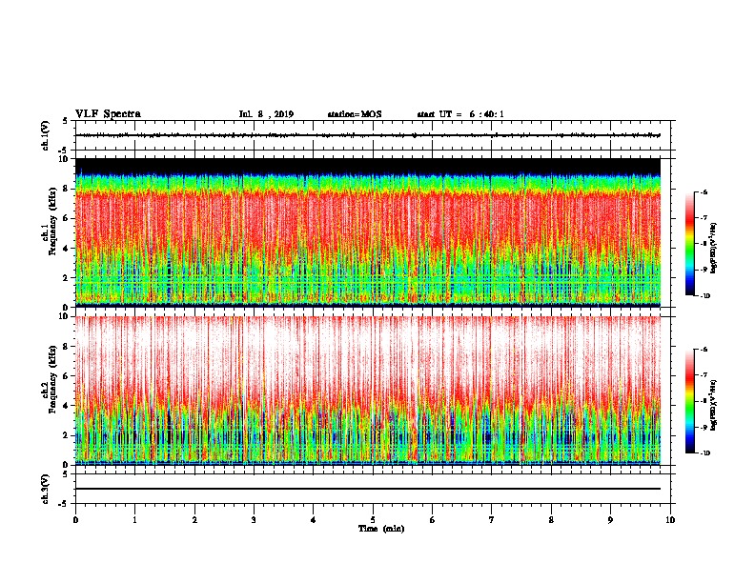This screenshot has width=755, height=583.
Task: Click the "7" tick label on Time axis
Action: [492, 520]
